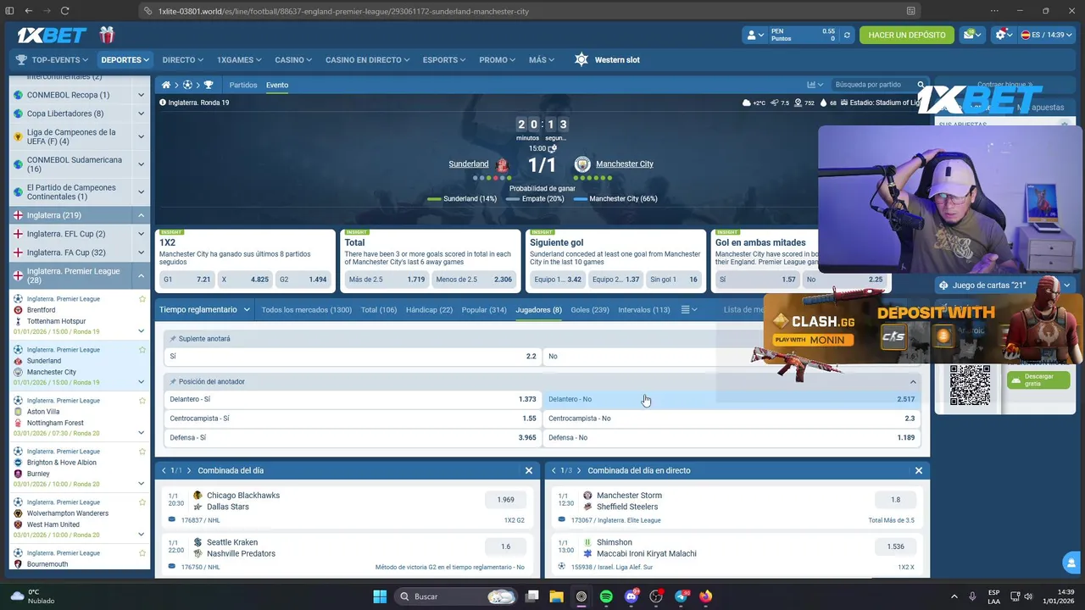The width and height of the screenshot is (1085, 610).
Task: Select Defensa - No at 1.189
Action: pos(732,438)
